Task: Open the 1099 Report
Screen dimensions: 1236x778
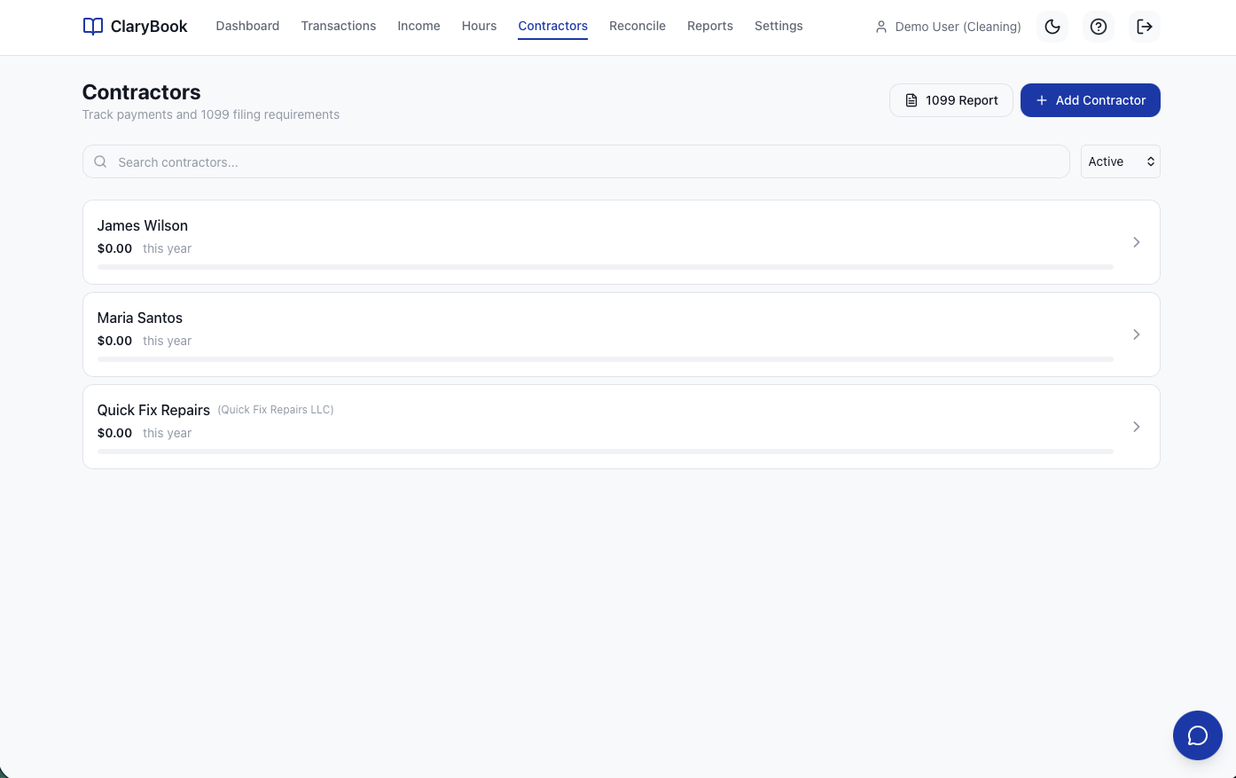Action: [x=950, y=100]
